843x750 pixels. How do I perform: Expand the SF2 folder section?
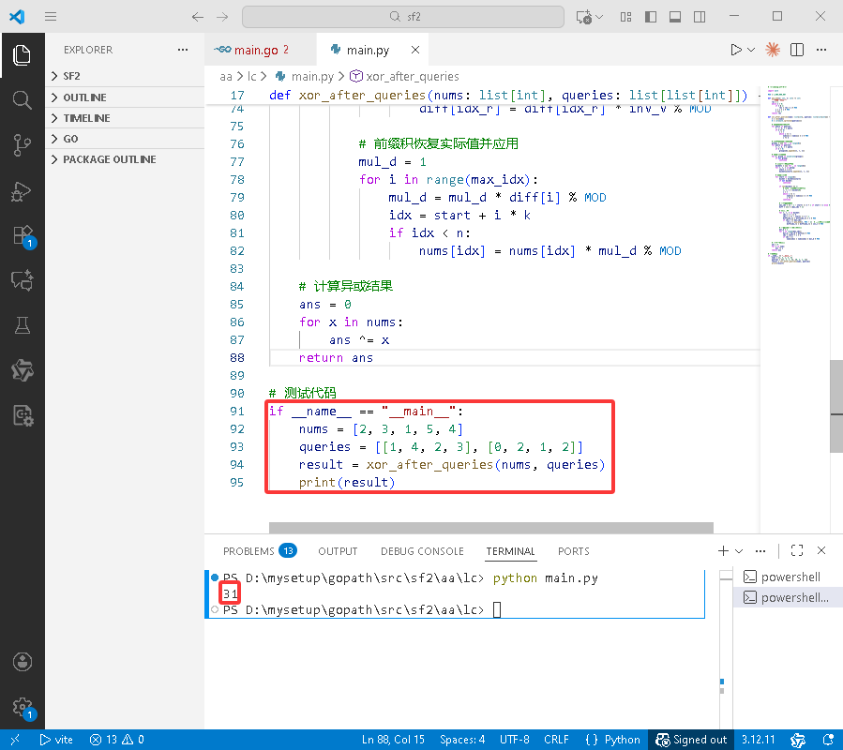tap(125, 76)
